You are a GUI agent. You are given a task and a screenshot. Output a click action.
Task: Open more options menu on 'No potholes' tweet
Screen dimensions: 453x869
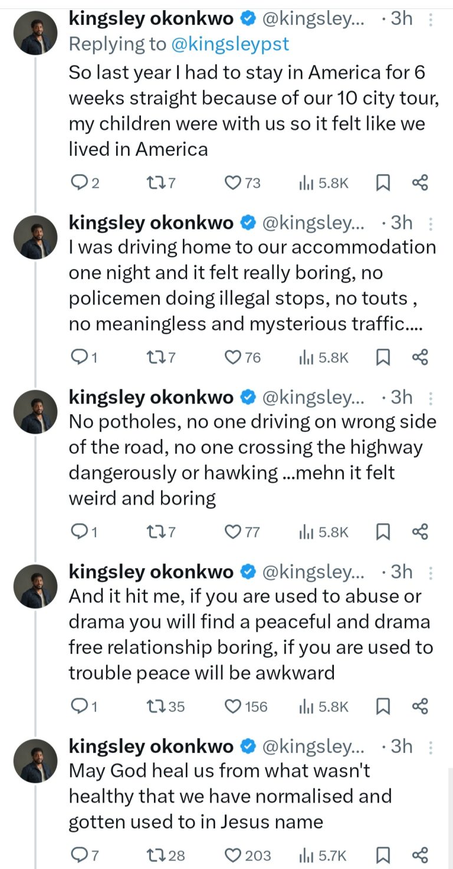[431, 398]
